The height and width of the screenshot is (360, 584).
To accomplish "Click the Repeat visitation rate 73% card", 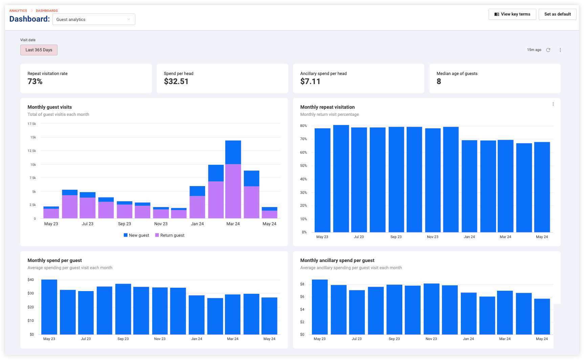I will (x=86, y=78).
